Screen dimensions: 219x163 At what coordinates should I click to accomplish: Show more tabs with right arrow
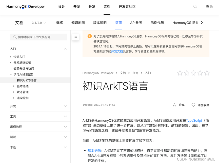tap(202, 22)
